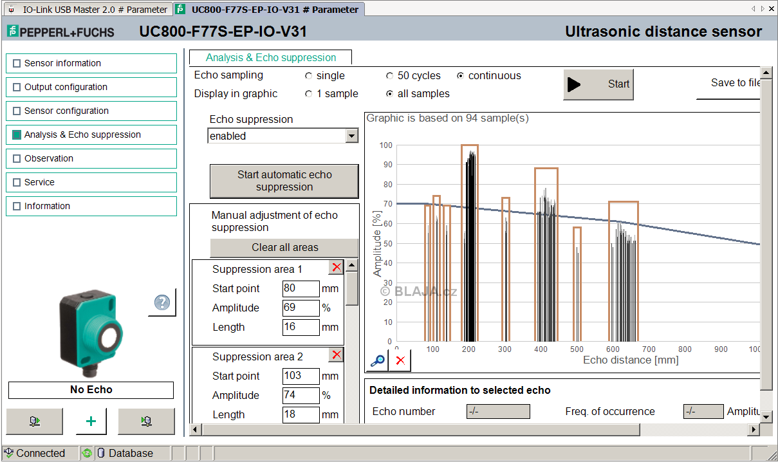778x462 pixels.
Task: Click main panel vertical scroll down arrow
Action: tap(766, 417)
